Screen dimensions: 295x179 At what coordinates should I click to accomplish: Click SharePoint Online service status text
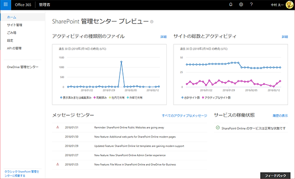(253, 128)
